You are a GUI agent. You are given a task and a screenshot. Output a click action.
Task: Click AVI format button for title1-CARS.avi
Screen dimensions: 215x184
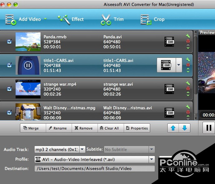pyautogui.click(x=166, y=65)
